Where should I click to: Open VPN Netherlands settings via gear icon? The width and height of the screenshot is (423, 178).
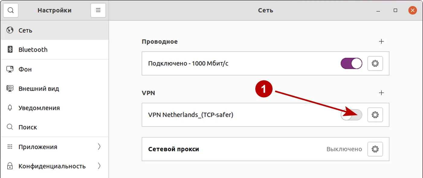375,115
